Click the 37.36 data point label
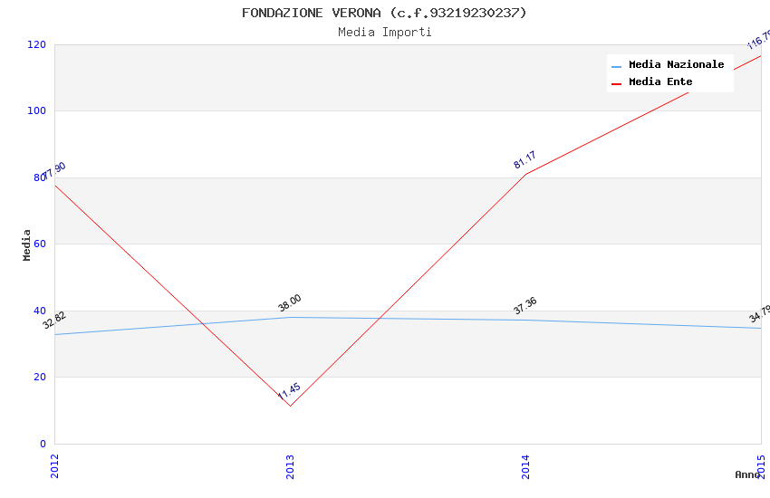The image size is (770, 498). click(x=525, y=306)
